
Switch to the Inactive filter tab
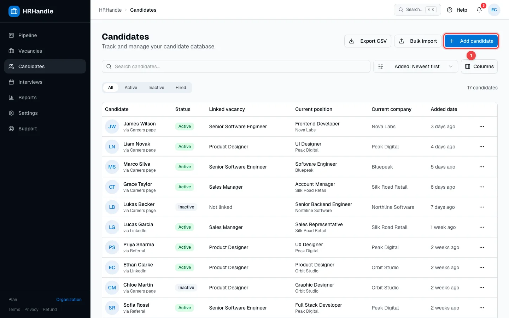(x=156, y=88)
